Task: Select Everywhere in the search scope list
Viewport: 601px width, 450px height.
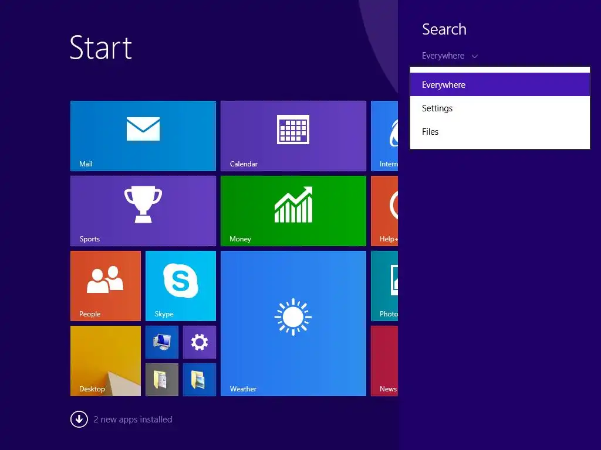Action: click(500, 84)
